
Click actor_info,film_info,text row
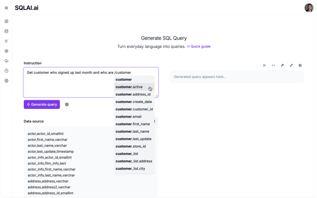click(47, 163)
